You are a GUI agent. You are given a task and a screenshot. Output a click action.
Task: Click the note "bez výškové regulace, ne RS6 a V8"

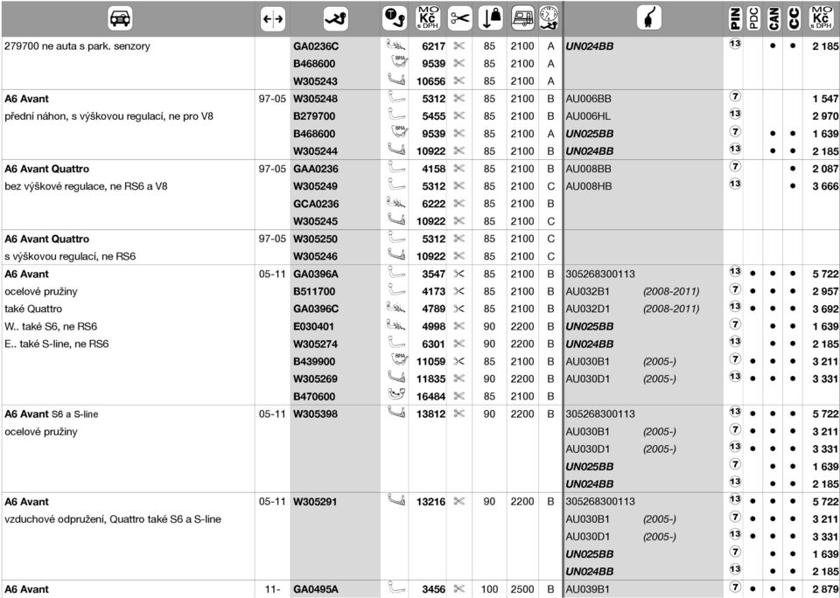pyautogui.click(x=86, y=186)
